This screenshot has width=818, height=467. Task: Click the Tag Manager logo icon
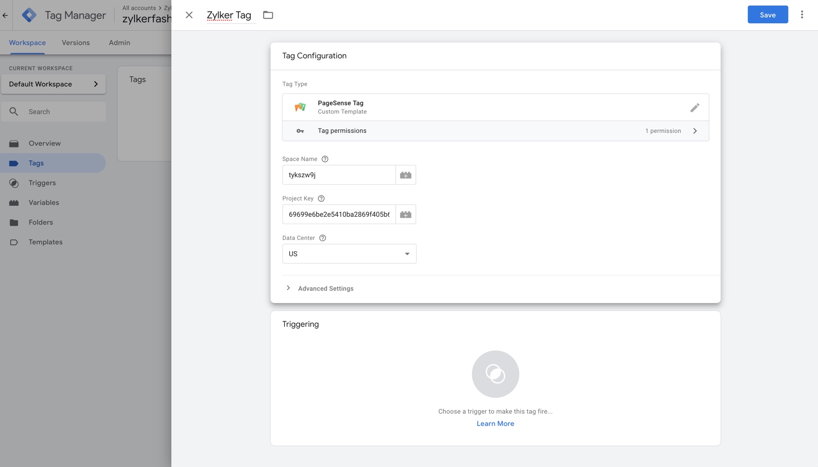(29, 15)
